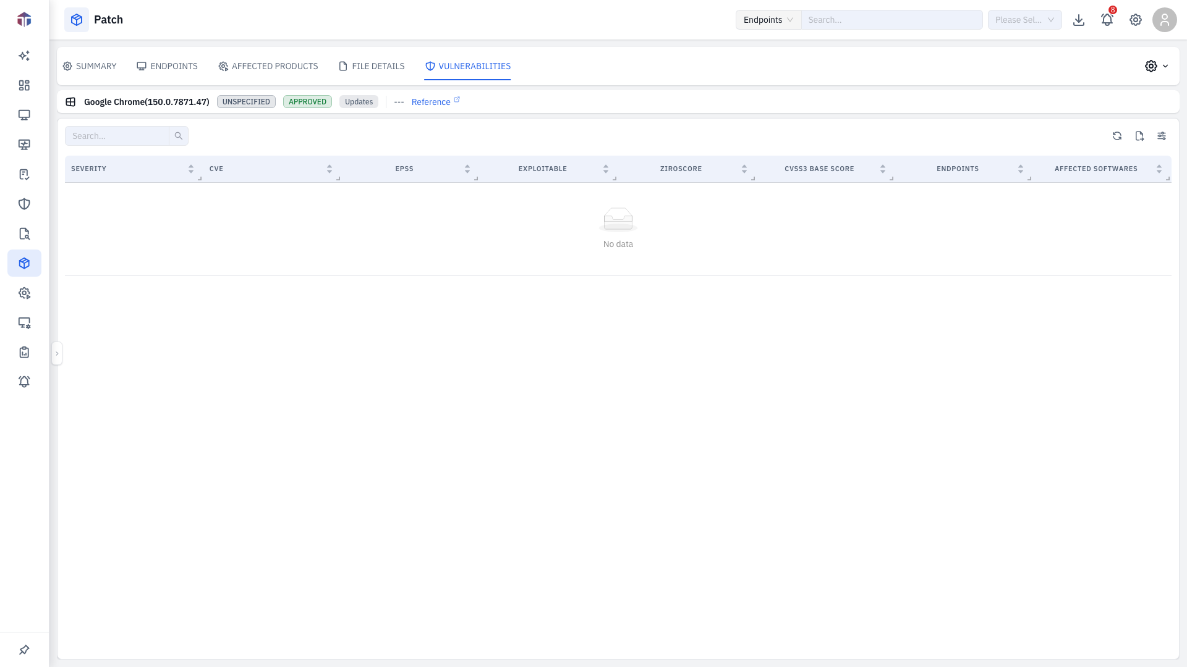The image size is (1187, 667).
Task: Sort by Ziroscore column
Action: (744, 169)
